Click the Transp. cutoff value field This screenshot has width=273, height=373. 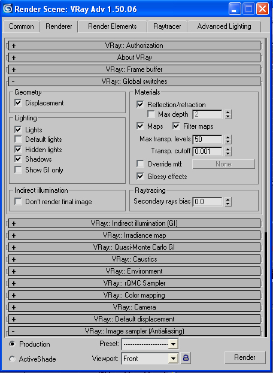pos(207,151)
